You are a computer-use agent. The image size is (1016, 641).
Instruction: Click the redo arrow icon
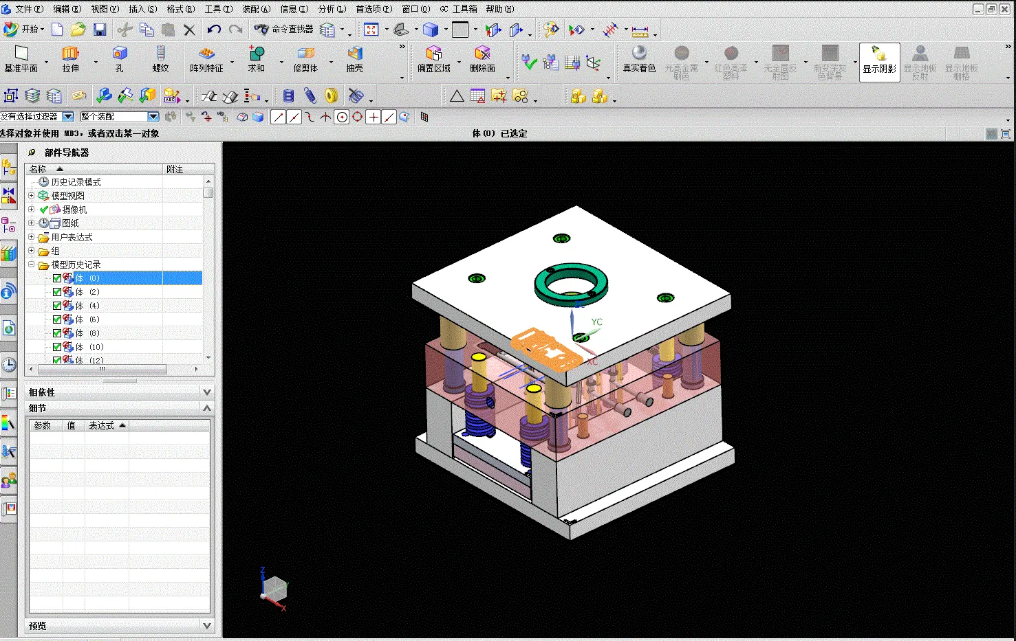(236, 30)
